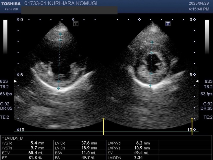Click the left focus arrow beside depth 5
Image resolution: width=213 pixels, height=160 pixels.
[x=16, y=81]
